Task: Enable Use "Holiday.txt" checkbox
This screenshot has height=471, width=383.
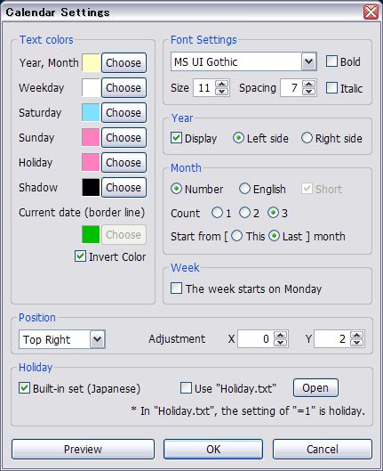Action: tap(186, 388)
